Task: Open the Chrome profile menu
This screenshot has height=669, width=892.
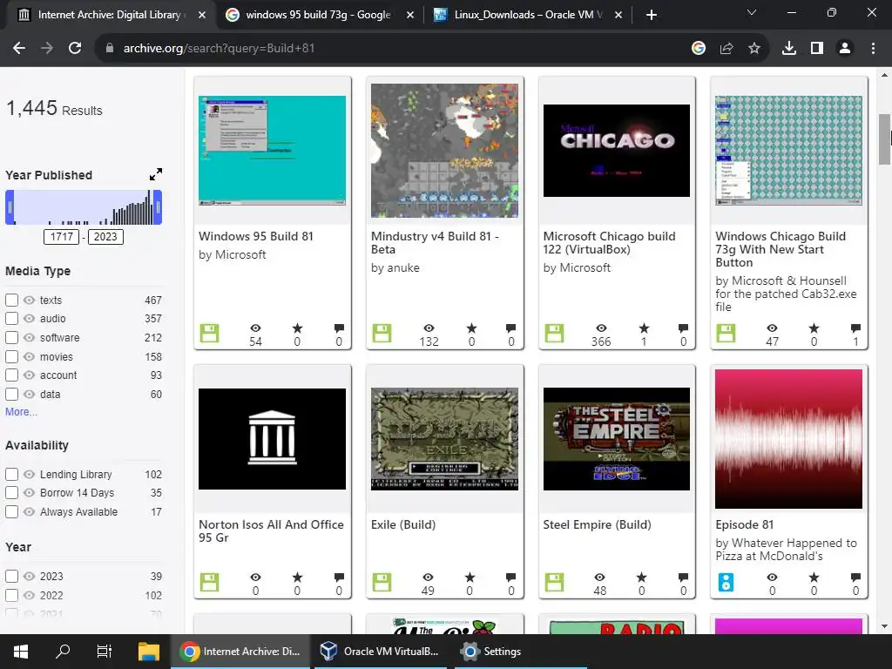Action: point(845,49)
